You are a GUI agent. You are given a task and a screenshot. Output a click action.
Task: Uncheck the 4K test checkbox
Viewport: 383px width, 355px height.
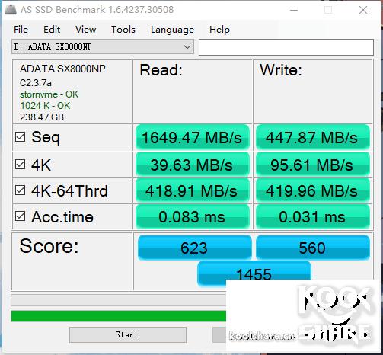(x=20, y=165)
